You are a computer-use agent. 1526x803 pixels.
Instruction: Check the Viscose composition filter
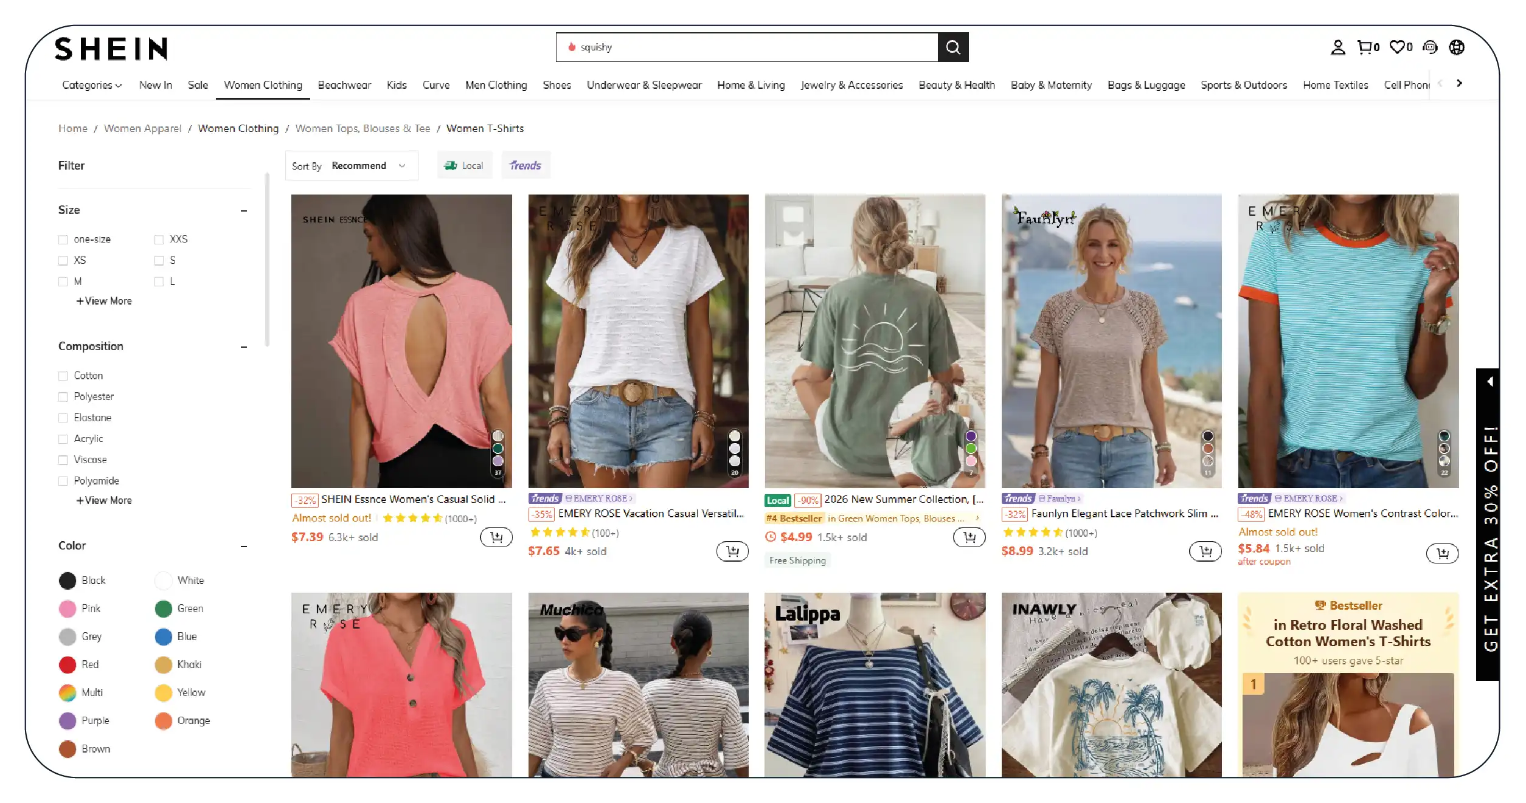click(x=63, y=460)
